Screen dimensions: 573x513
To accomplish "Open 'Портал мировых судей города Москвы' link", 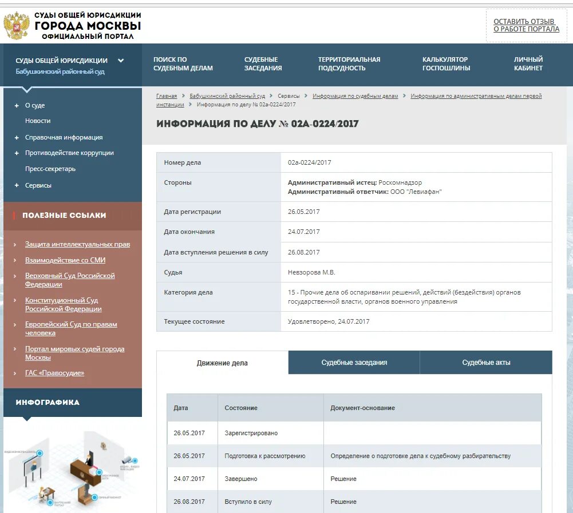I will (x=74, y=353).
